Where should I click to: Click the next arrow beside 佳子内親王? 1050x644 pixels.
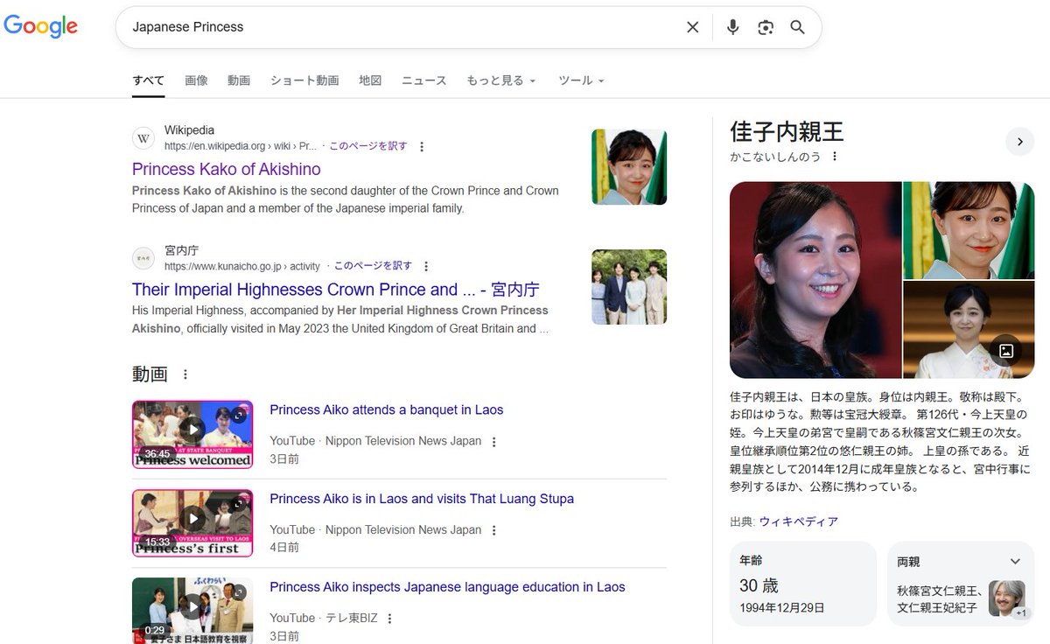point(1019,141)
